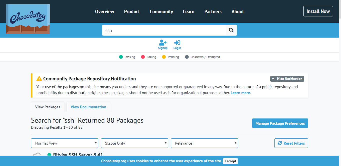The width and height of the screenshot is (341, 166).
Task: Click Displaying Results 1 - 30 of 88
Action: coord(57,127)
